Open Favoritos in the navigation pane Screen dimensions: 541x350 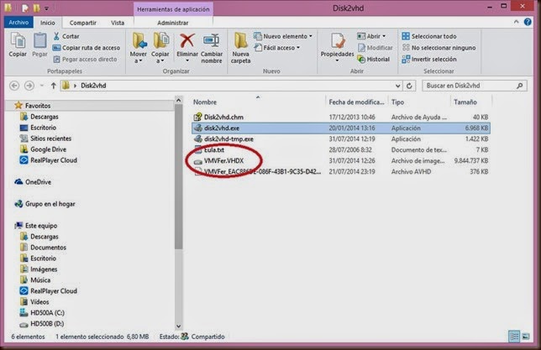click(38, 106)
